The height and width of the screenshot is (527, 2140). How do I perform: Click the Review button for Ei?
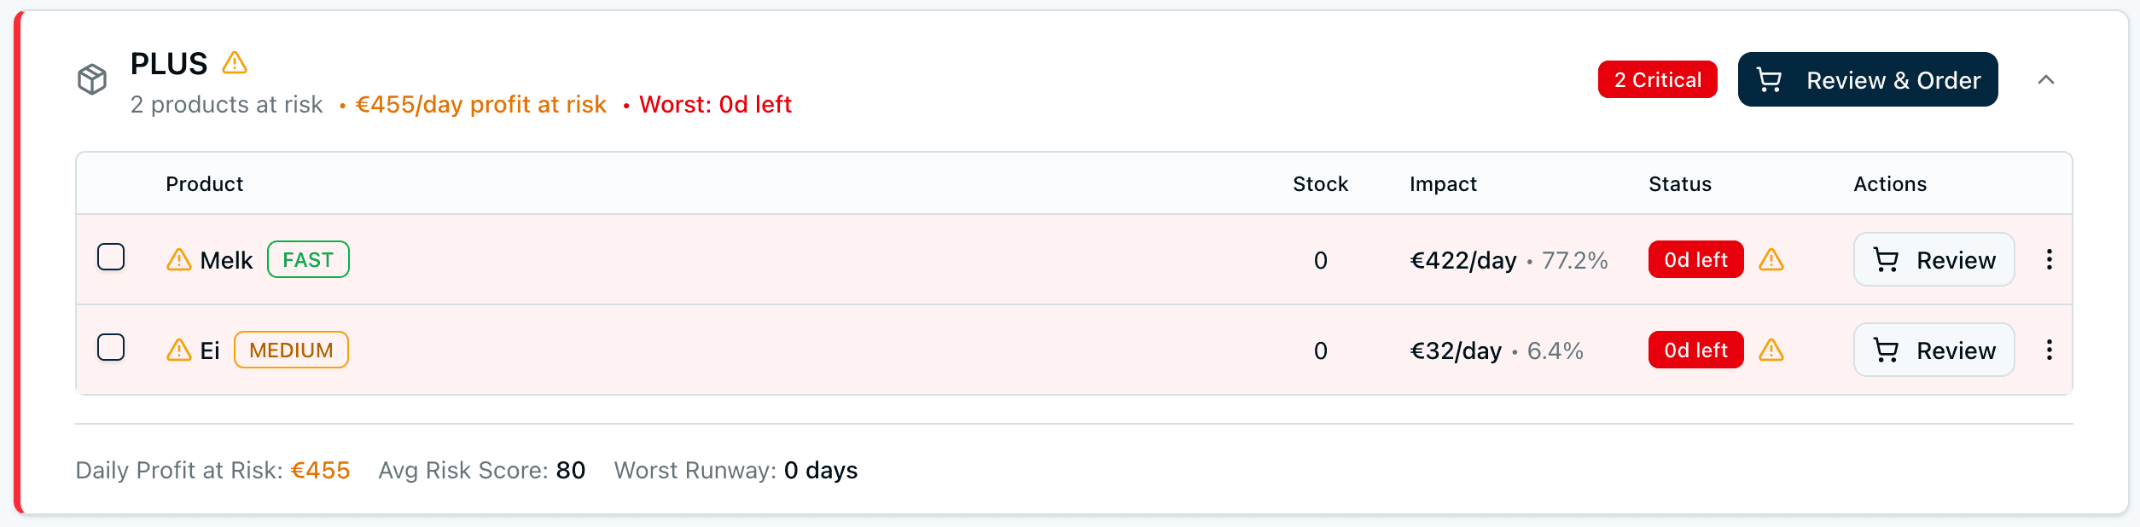coord(1934,350)
